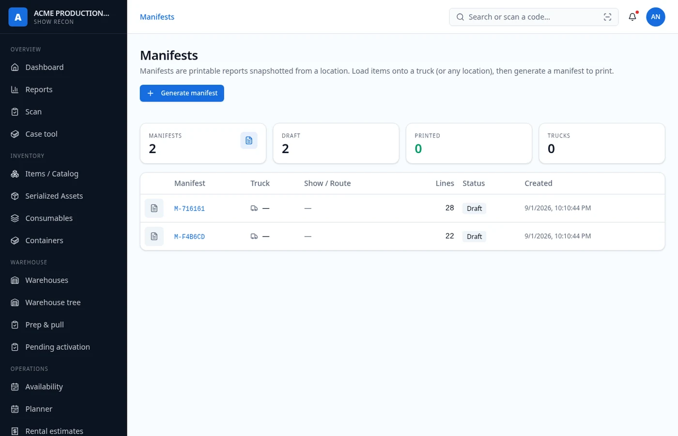
Task: Click the barcode scan icon in search
Action: click(607, 17)
